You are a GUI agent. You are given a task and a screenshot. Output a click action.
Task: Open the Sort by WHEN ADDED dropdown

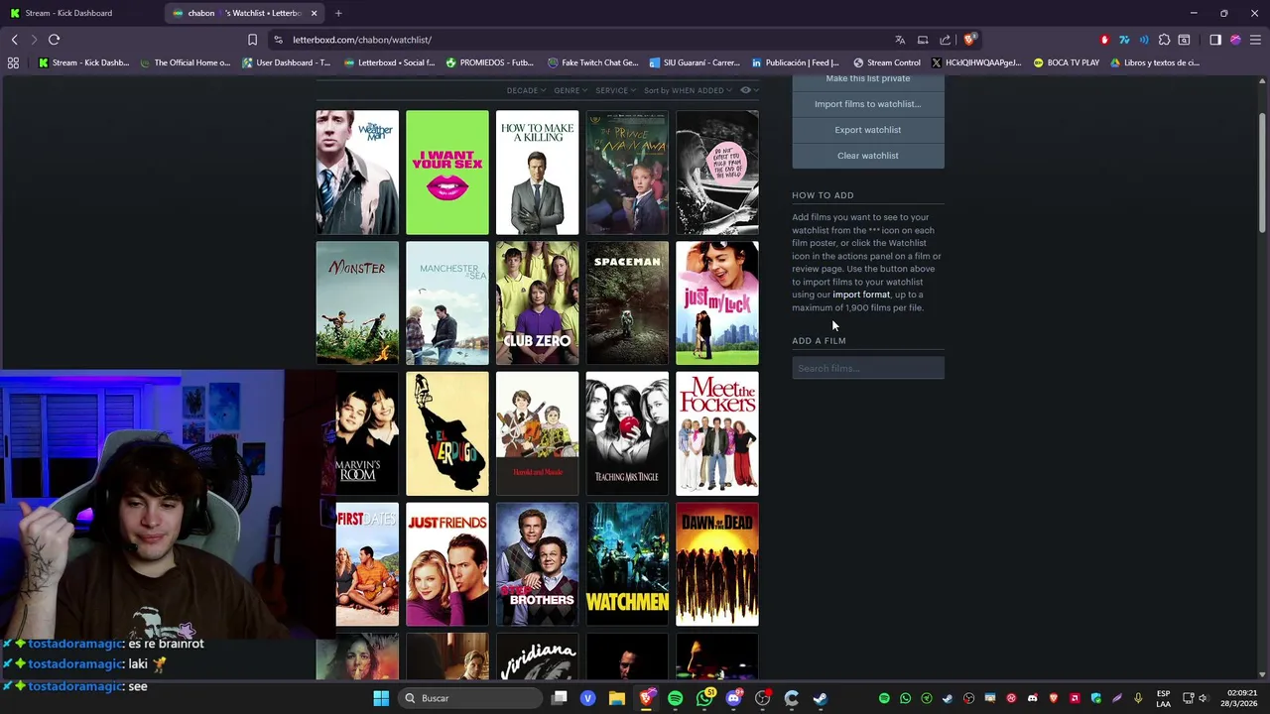tap(688, 90)
